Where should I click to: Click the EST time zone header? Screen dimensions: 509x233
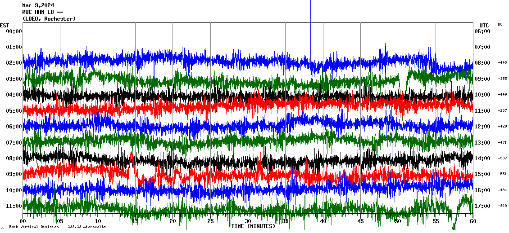(x=5, y=25)
